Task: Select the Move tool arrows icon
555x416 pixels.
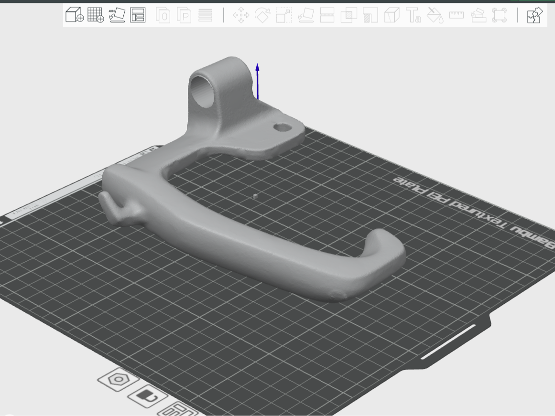Action: (241, 15)
